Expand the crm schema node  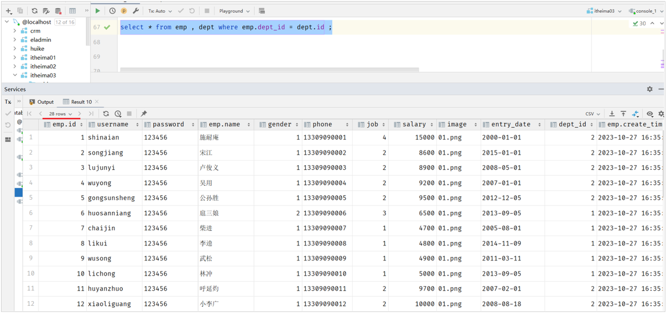(x=15, y=31)
